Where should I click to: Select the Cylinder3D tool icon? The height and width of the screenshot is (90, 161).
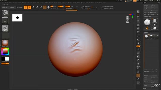155,21
